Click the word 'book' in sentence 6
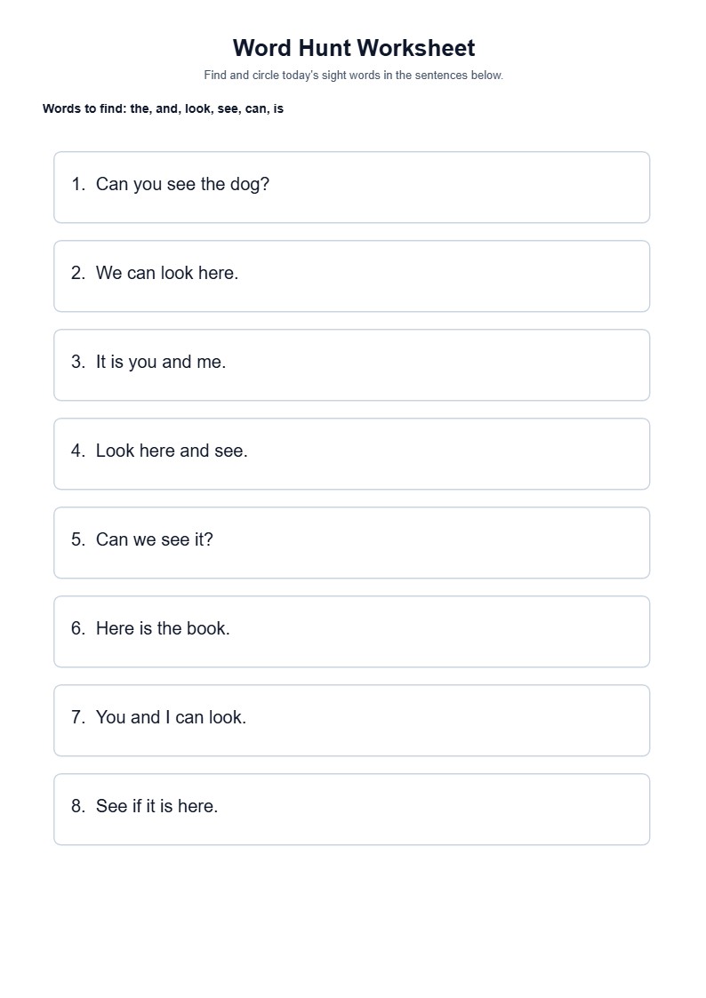 [208, 628]
